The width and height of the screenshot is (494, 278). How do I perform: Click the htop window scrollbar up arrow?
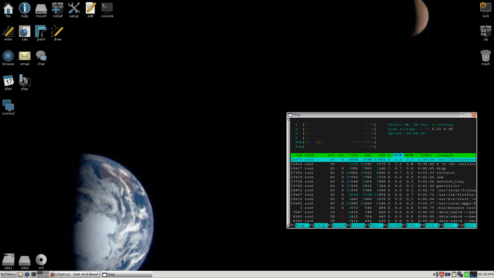coord(289,119)
